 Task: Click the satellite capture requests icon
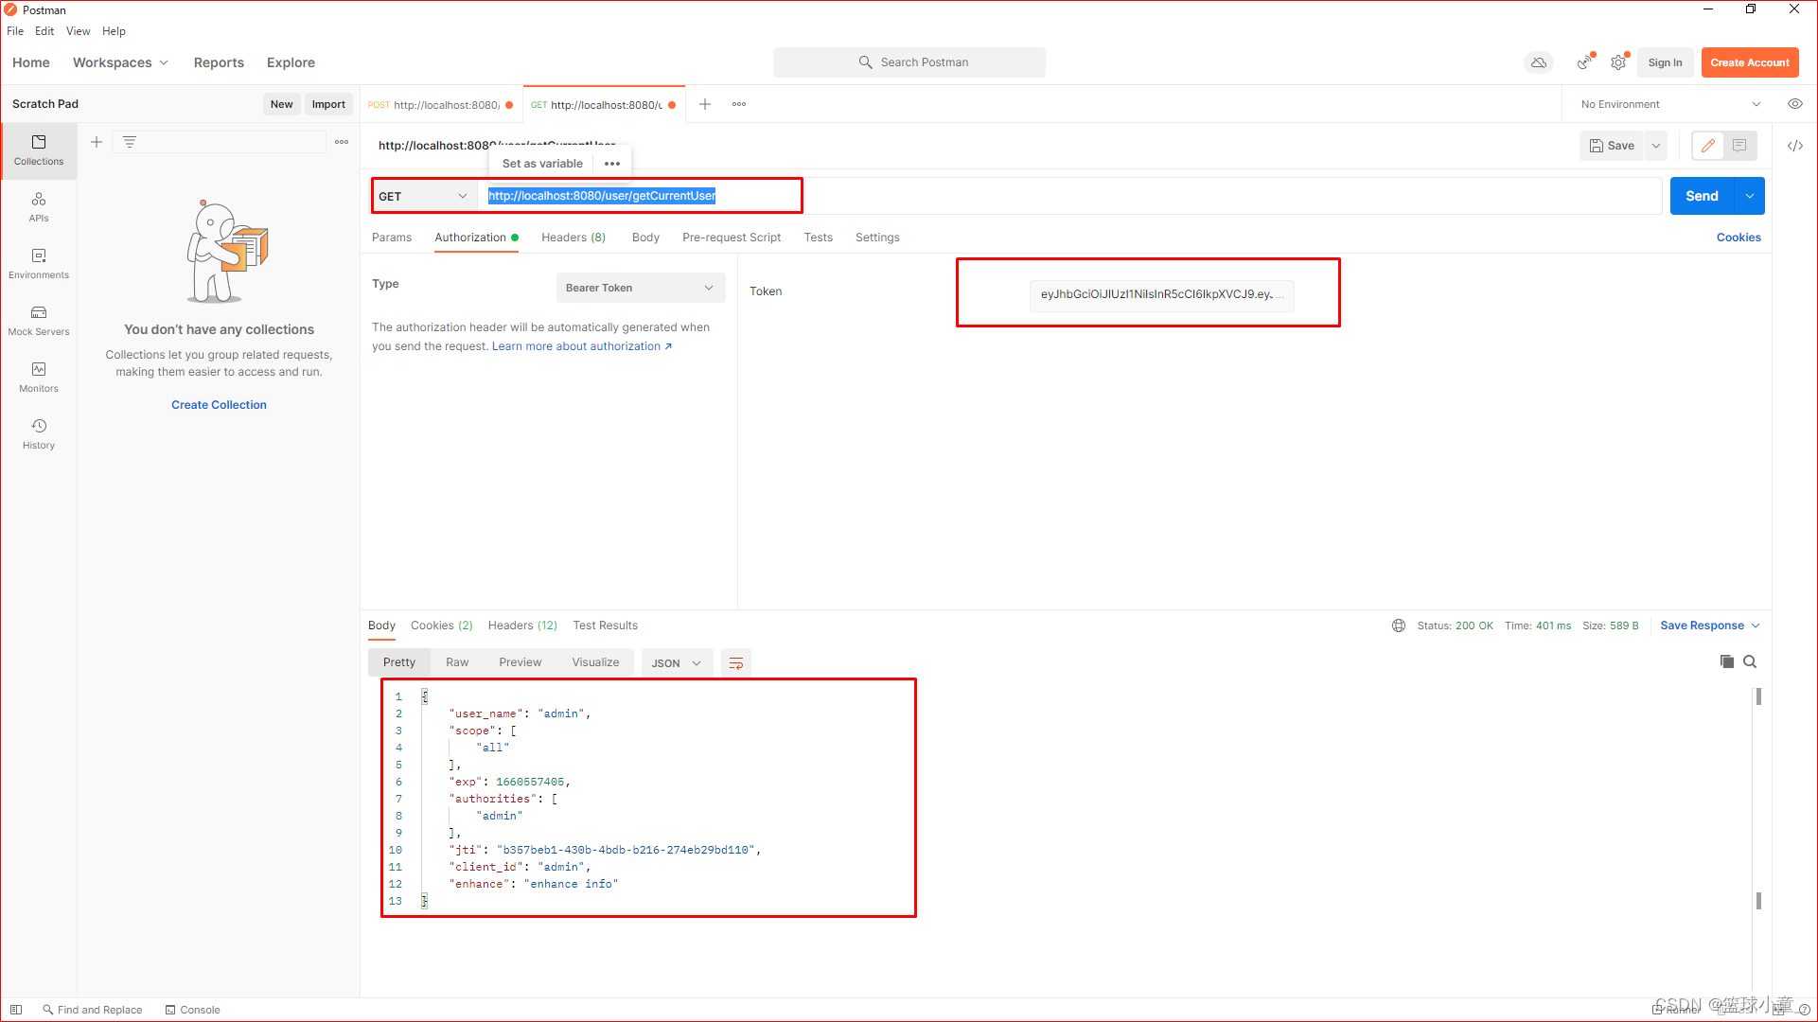click(1585, 62)
